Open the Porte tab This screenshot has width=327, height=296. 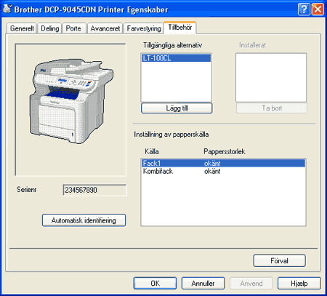74,28
